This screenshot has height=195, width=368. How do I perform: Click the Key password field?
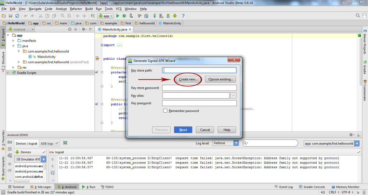point(199,103)
